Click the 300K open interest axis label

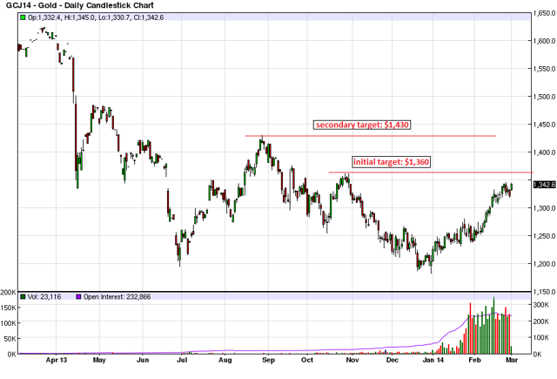click(541, 305)
